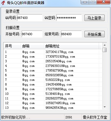This screenshot has width=111, height=121.
Task: Select row 2379939318@qq.com
Action: [x=53, y=66]
